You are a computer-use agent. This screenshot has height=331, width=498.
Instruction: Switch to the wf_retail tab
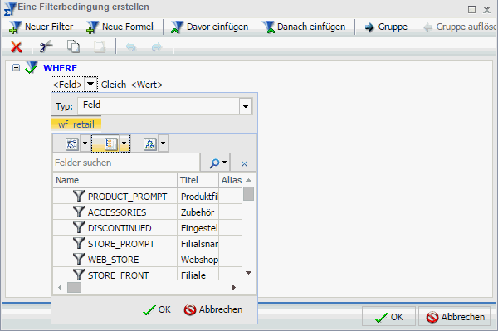coord(76,124)
